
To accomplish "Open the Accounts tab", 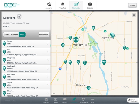I will 49,5.
